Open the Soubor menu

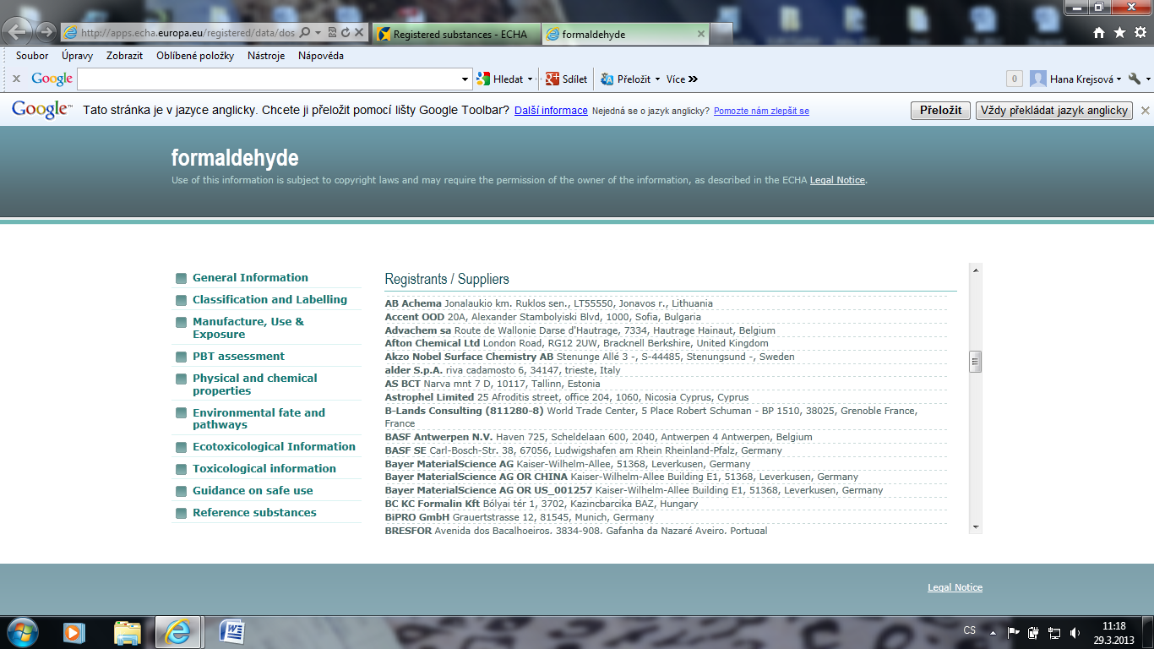(32, 56)
